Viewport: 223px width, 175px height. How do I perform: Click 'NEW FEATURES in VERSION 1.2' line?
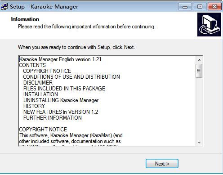(61, 112)
